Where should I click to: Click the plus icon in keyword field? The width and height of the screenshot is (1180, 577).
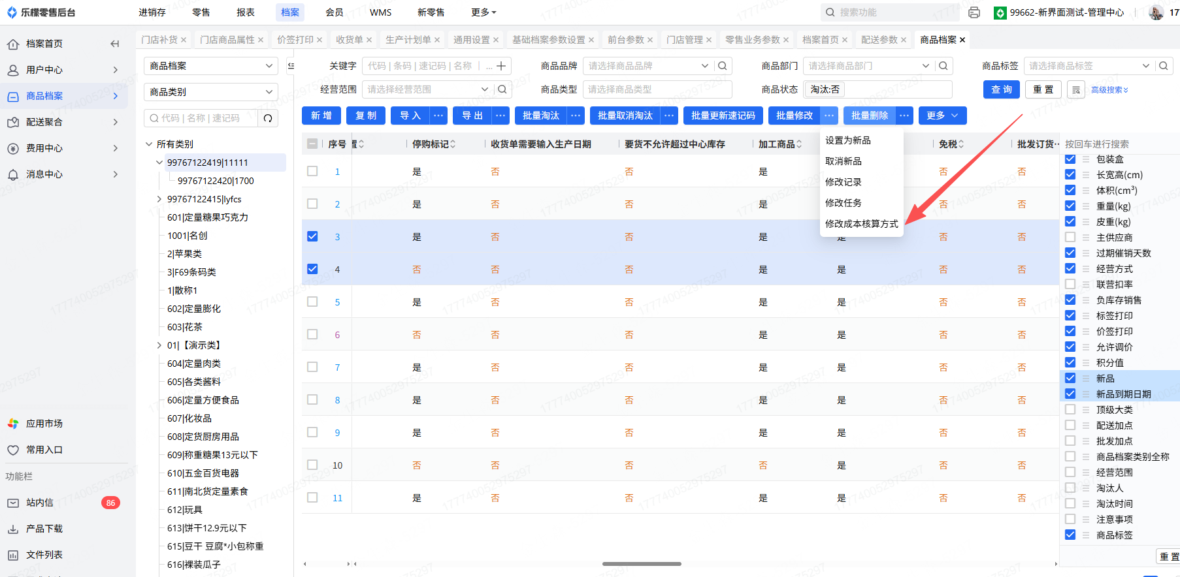(x=501, y=66)
